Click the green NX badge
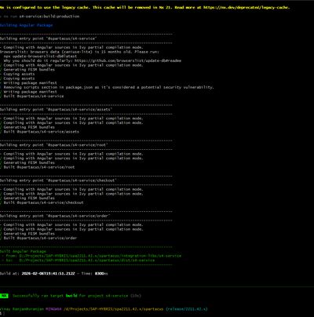314x317 pixels. pyautogui.click(x=4, y=296)
